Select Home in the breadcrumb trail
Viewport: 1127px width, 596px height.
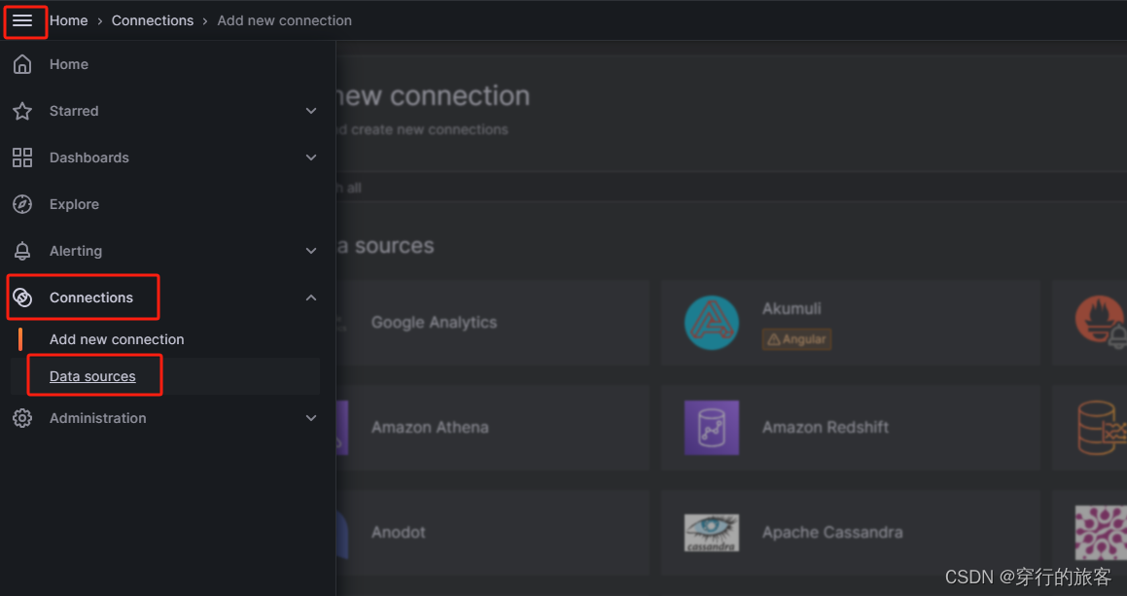click(x=68, y=20)
